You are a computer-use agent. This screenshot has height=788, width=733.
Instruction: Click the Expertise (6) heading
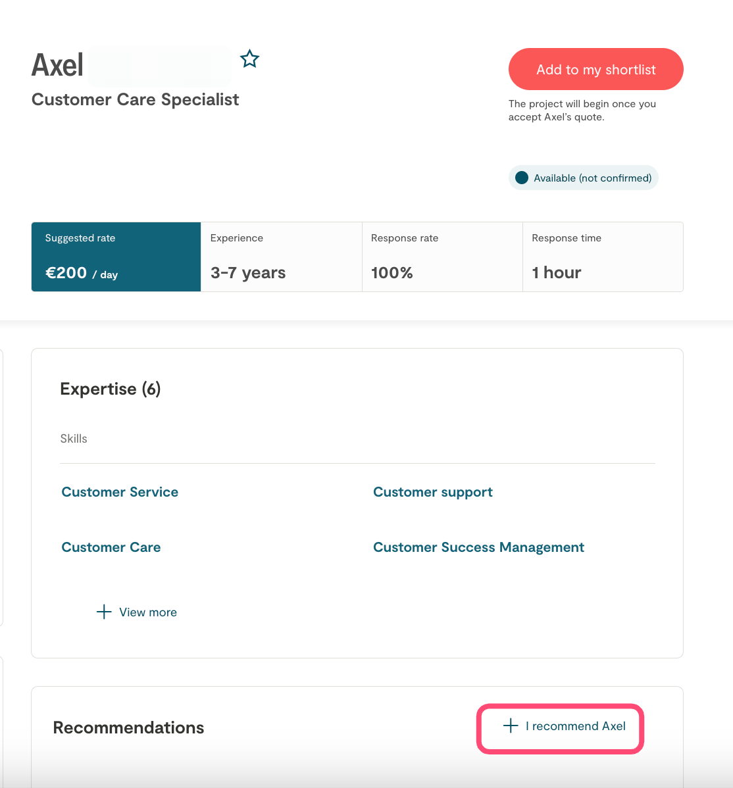coord(111,389)
